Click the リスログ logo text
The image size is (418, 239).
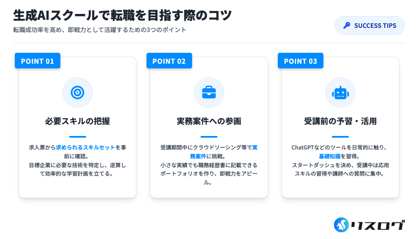coord(377,225)
